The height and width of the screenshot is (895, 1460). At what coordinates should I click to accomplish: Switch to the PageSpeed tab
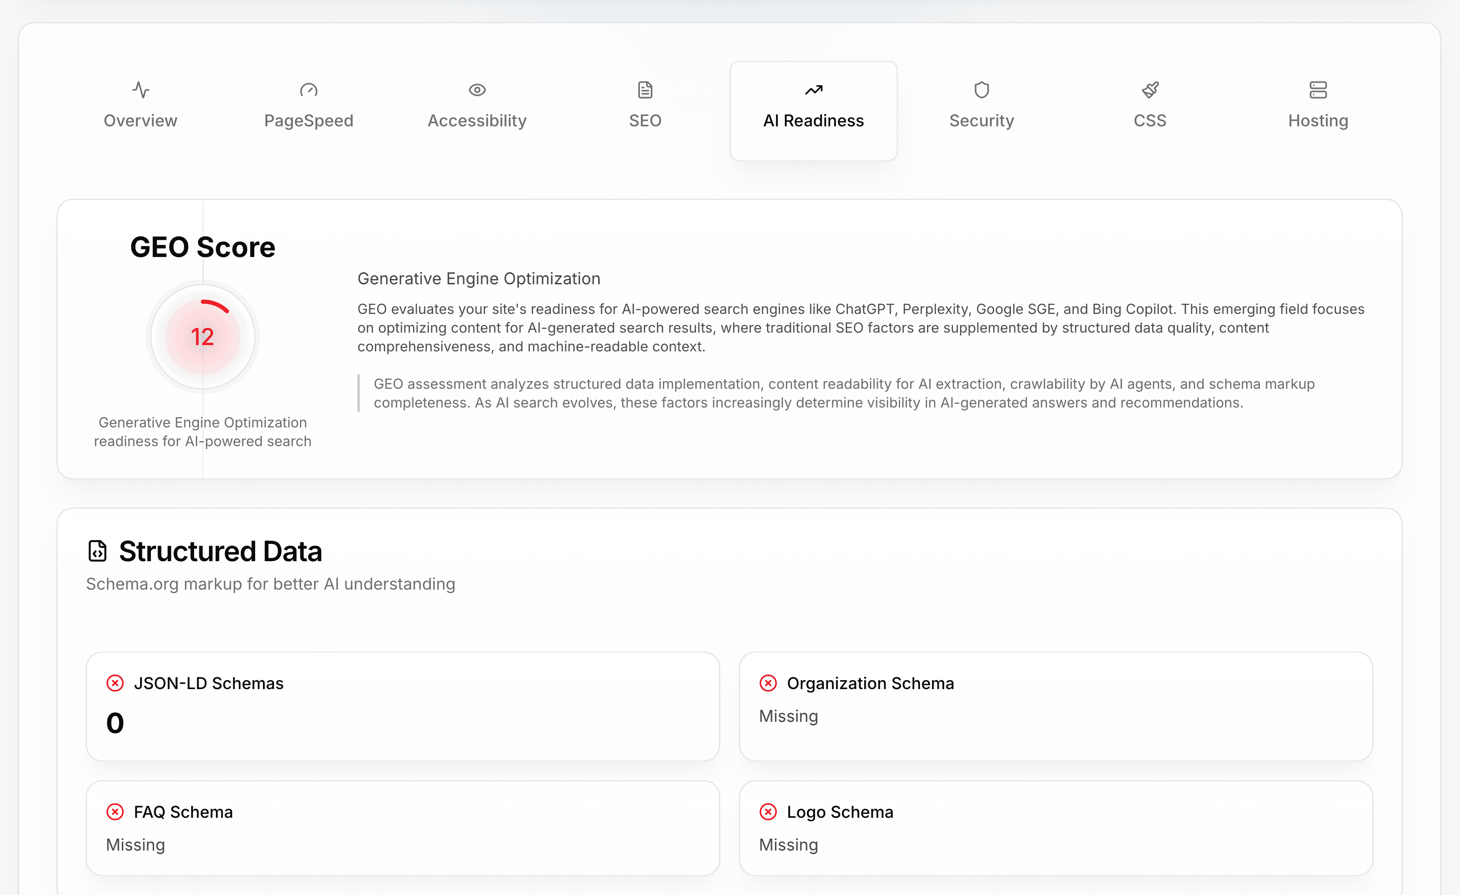(x=309, y=111)
